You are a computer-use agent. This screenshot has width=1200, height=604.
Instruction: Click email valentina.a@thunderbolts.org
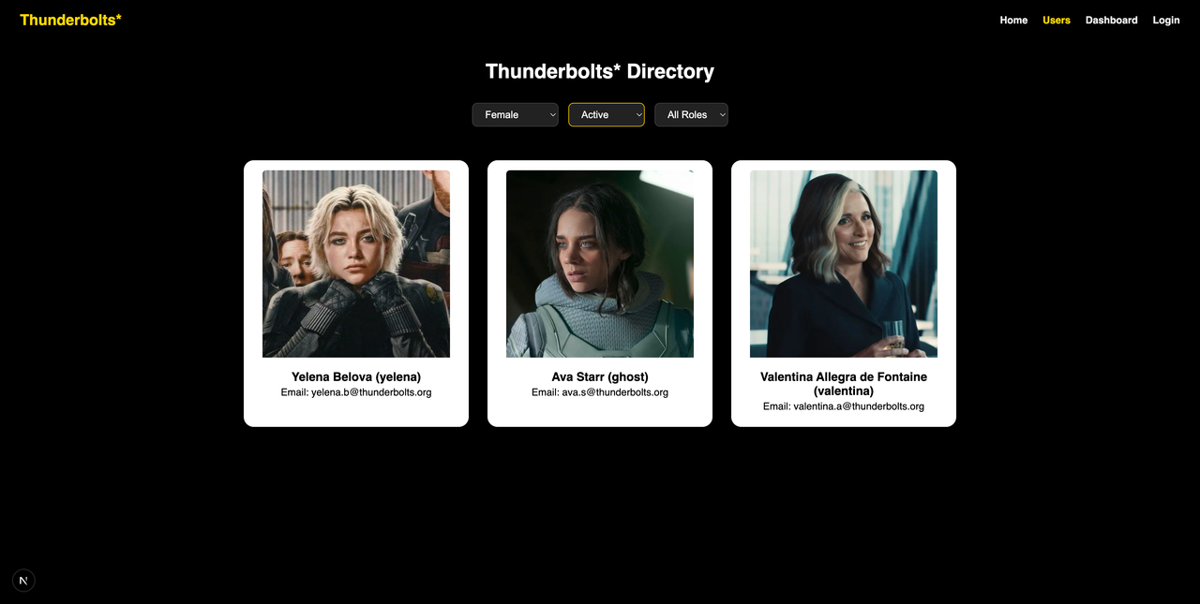(x=859, y=406)
